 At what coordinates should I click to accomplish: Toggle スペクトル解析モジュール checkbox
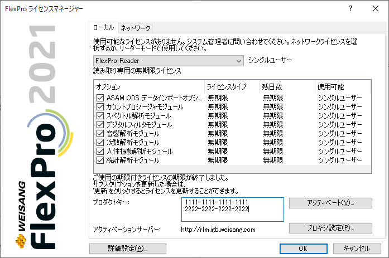pyautogui.click(x=100, y=116)
